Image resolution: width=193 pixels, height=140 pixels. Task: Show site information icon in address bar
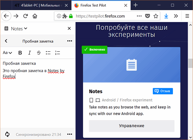tap(59, 16)
